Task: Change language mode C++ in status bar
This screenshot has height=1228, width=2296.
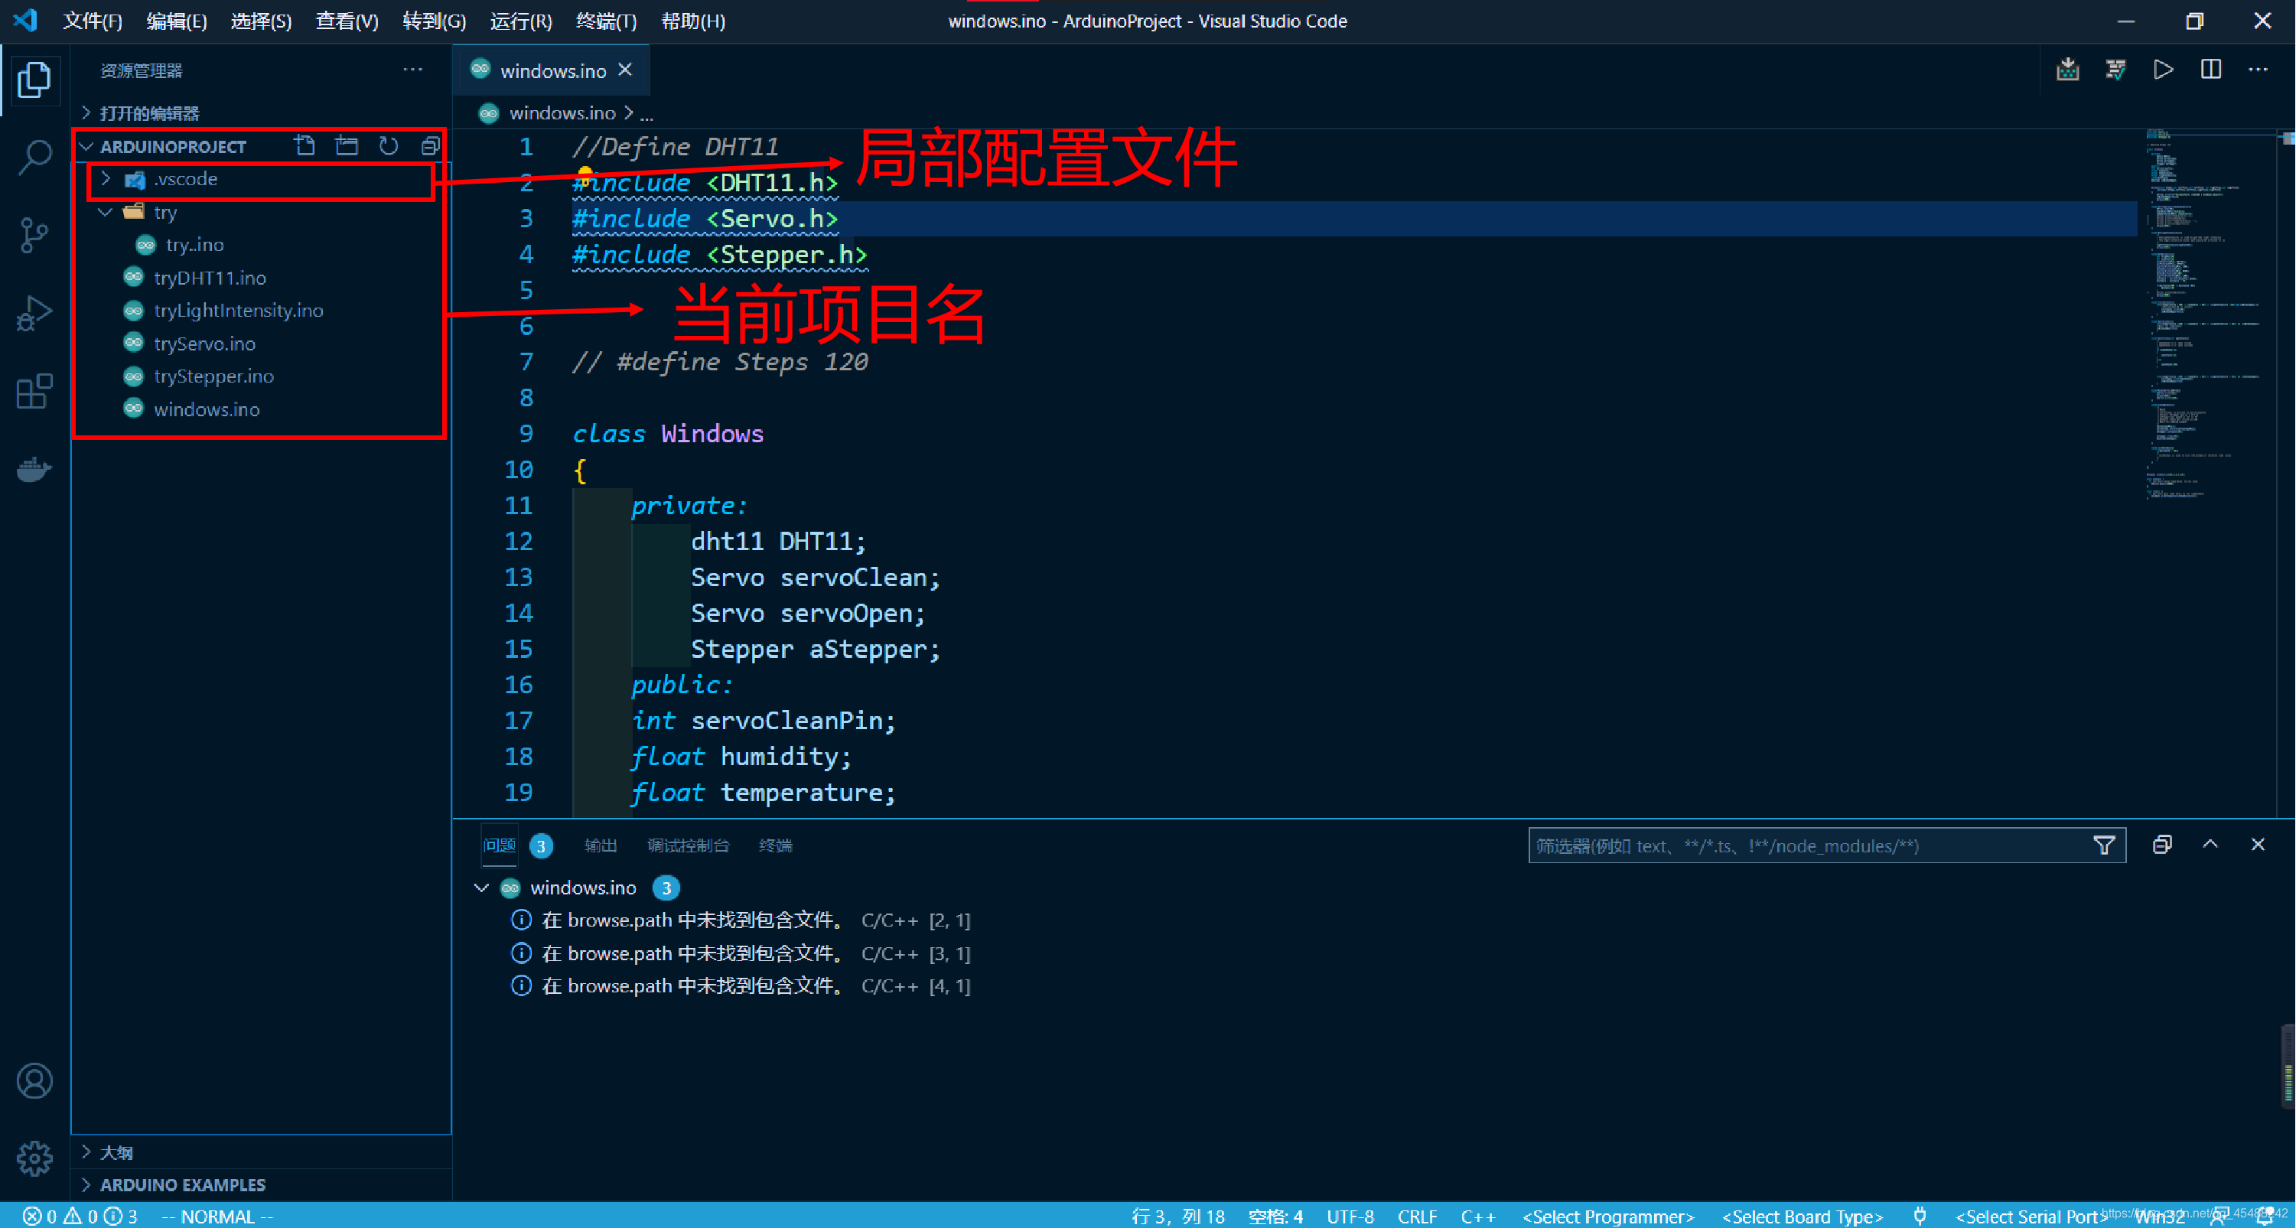Action: 1478,1216
